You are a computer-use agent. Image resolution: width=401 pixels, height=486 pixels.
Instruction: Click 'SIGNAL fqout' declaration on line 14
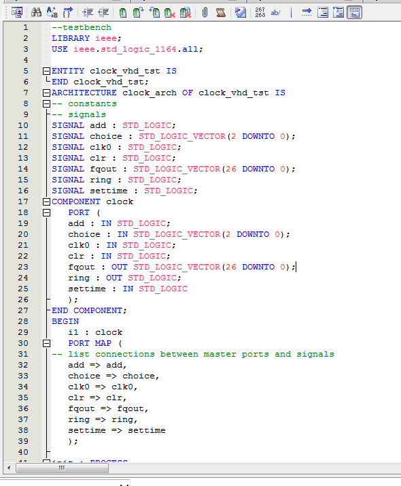(x=173, y=169)
